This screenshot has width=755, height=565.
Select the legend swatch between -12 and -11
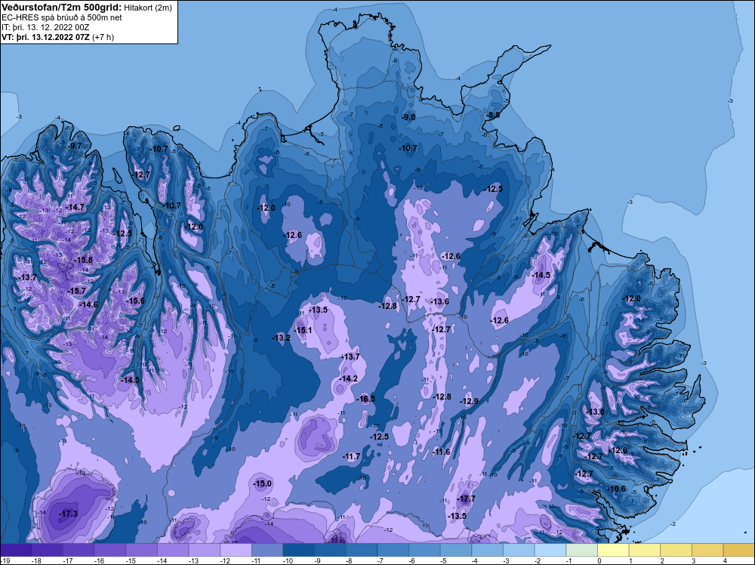coord(236,550)
